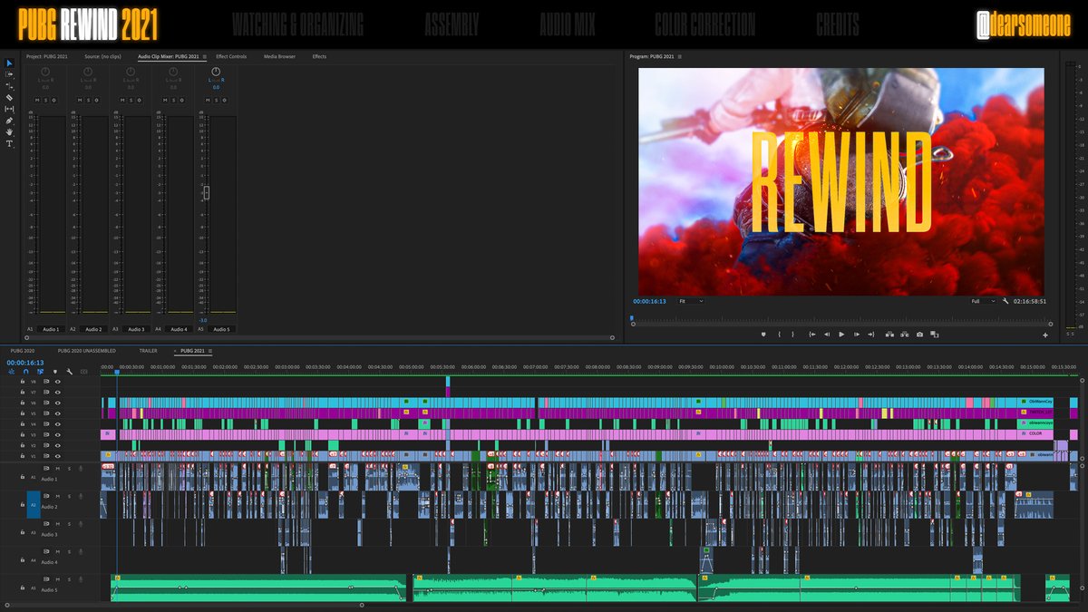
Task: Hide video track V1 with eye icon
Action: pyautogui.click(x=58, y=456)
